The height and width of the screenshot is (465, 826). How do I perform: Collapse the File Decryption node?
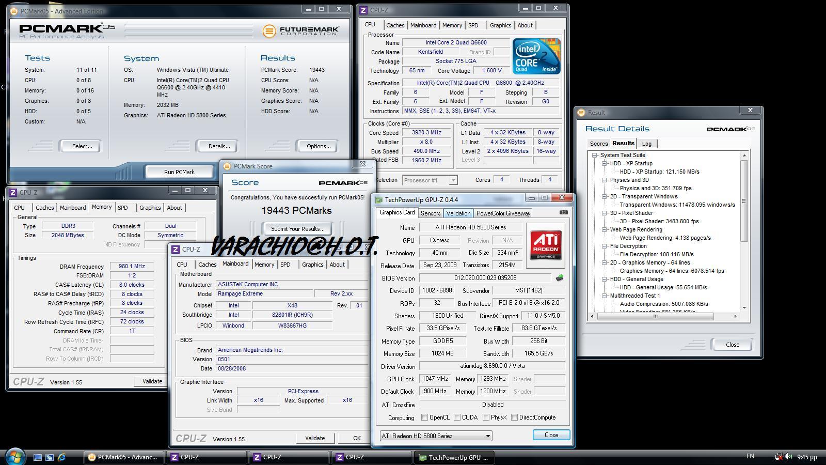click(605, 246)
